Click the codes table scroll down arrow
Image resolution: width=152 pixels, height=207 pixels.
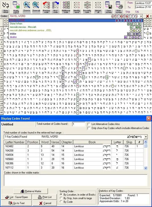point(146,168)
